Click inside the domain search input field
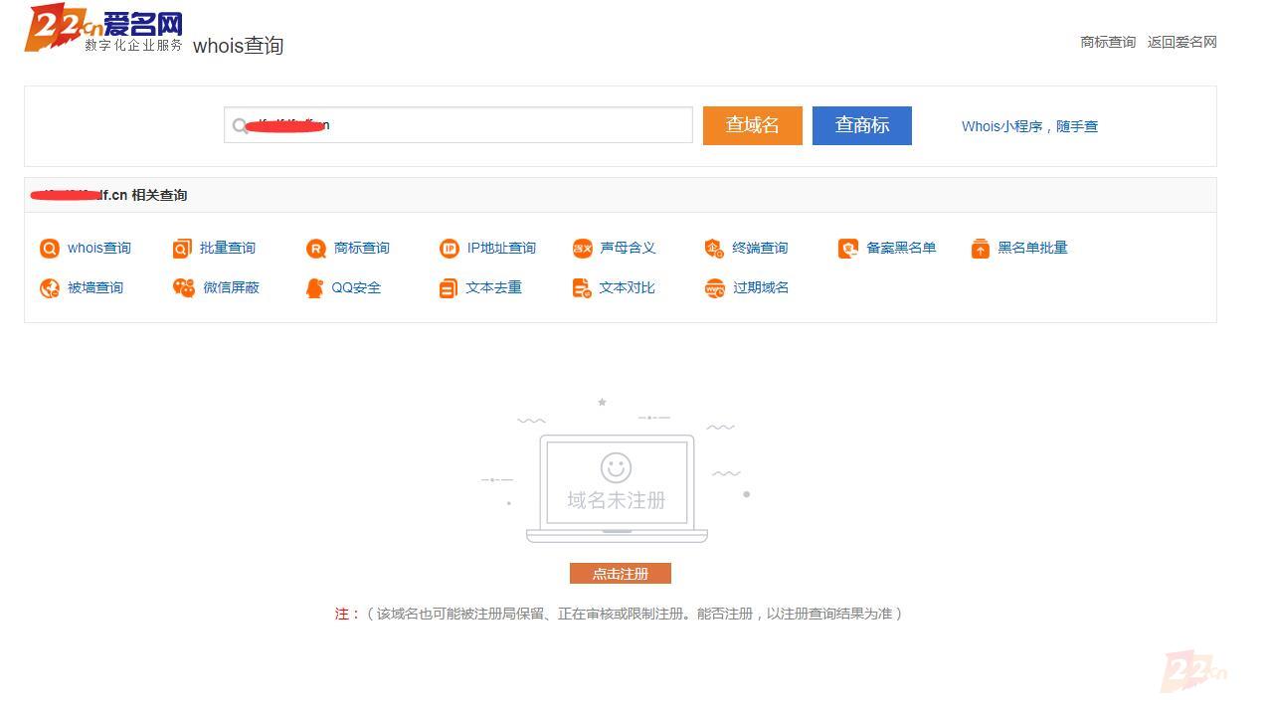 [x=457, y=125]
